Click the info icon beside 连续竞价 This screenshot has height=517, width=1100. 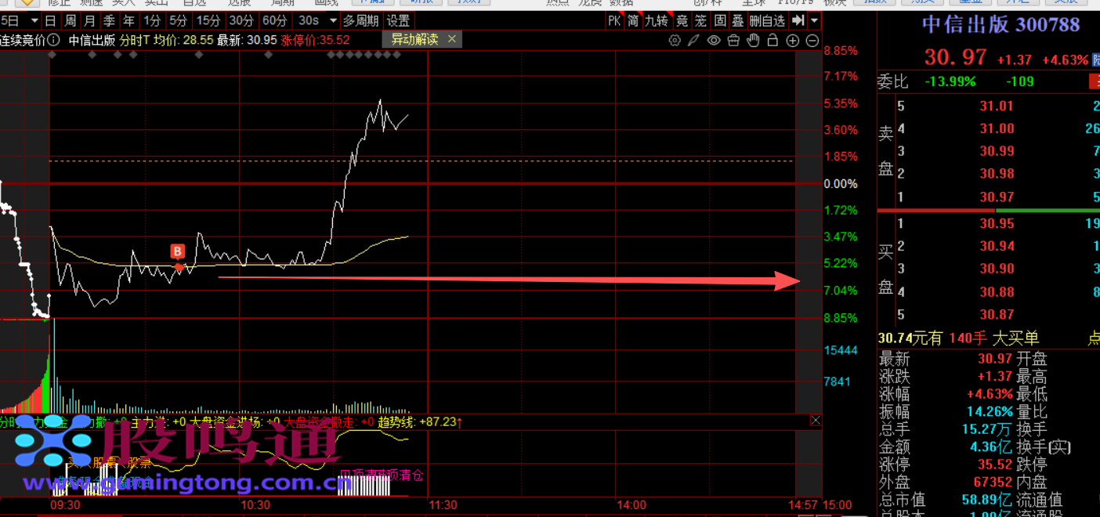coord(53,40)
